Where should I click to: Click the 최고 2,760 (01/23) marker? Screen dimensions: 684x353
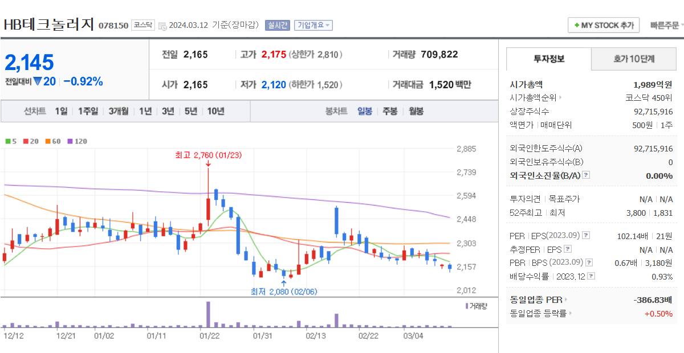coord(208,155)
